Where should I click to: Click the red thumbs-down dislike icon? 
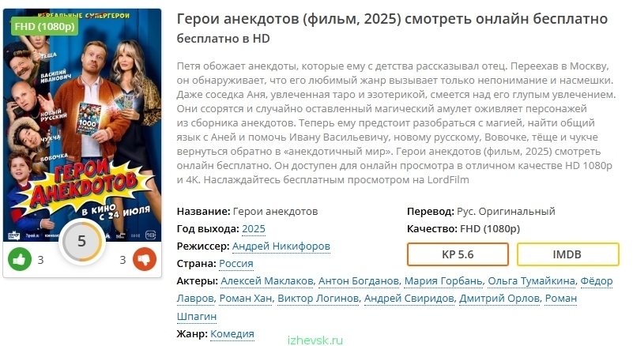[144, 259]
